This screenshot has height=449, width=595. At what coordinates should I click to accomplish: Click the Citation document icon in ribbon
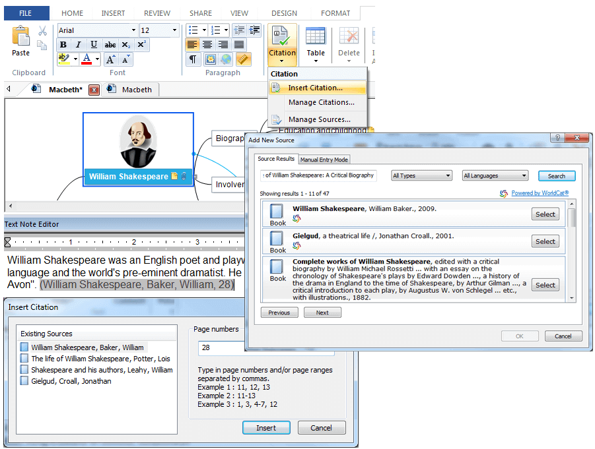281,36
